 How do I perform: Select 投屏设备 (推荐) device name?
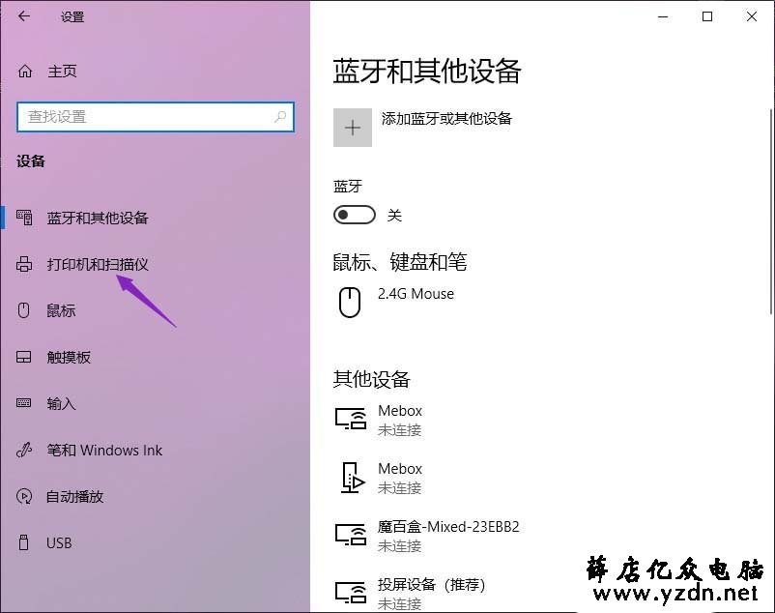(432, 585)
